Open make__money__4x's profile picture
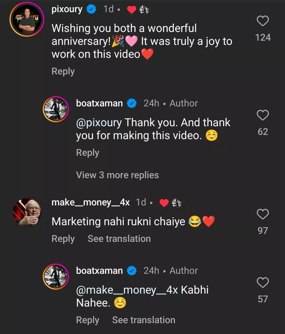This screenshot has height=334, width=285. click(x=27, y=212)
